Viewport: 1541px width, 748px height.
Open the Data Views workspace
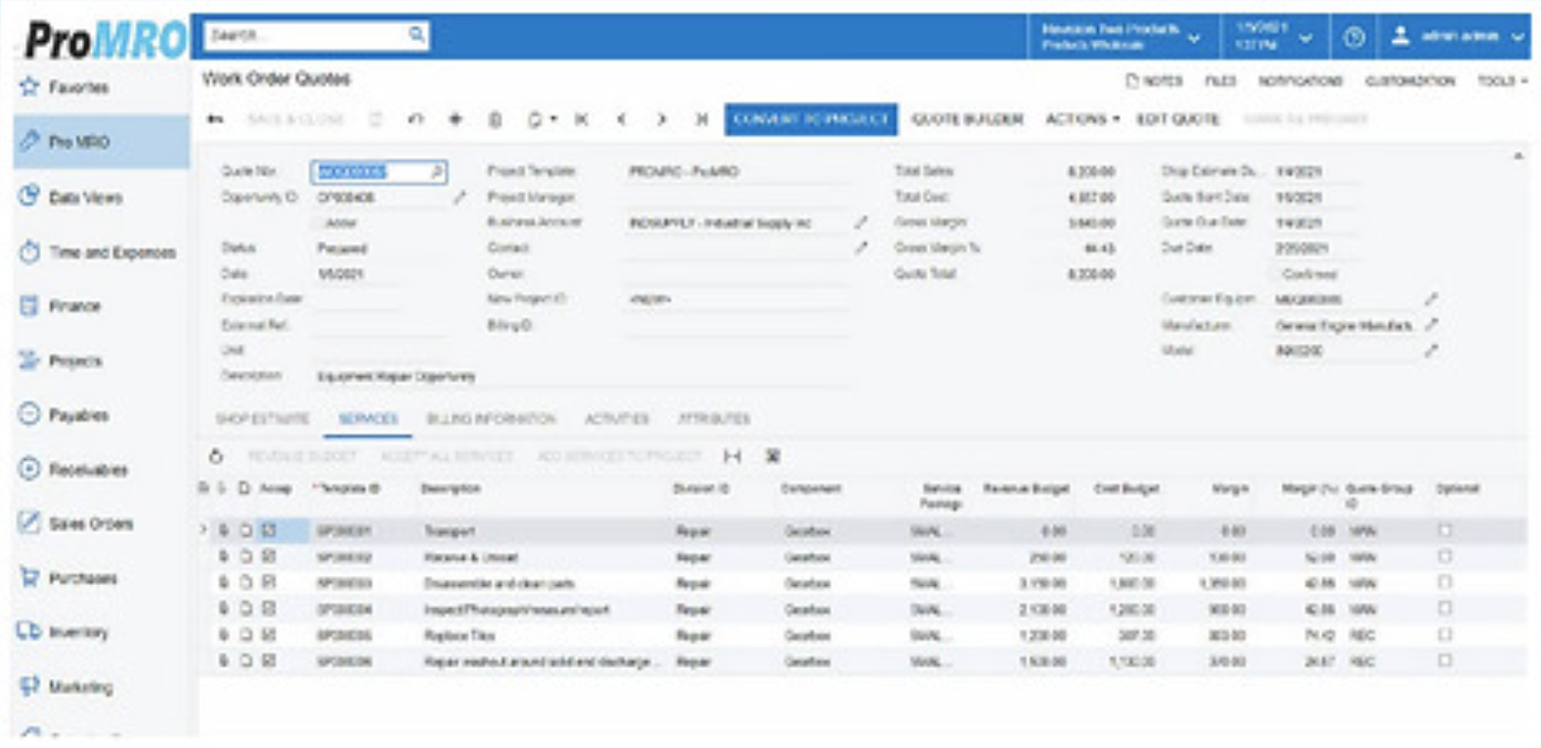point(85,197)
